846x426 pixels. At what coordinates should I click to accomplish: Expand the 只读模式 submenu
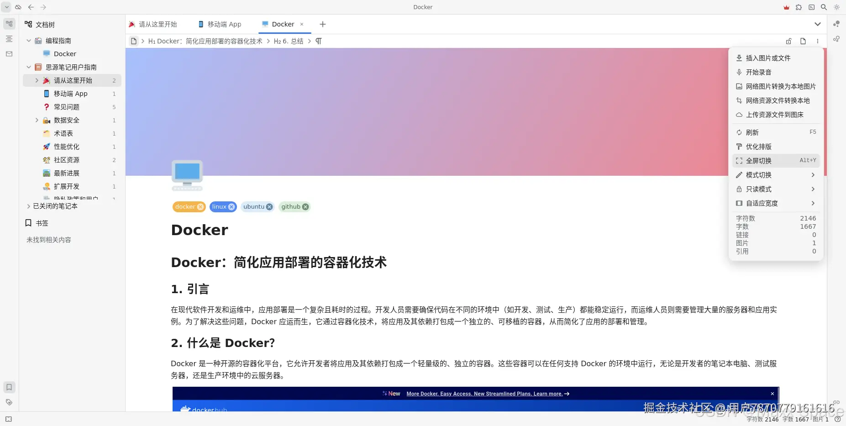[776, 189]
